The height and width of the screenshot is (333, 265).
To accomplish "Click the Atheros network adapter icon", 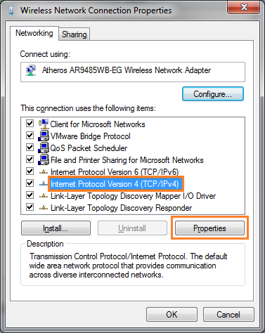I will coord(31,70).
